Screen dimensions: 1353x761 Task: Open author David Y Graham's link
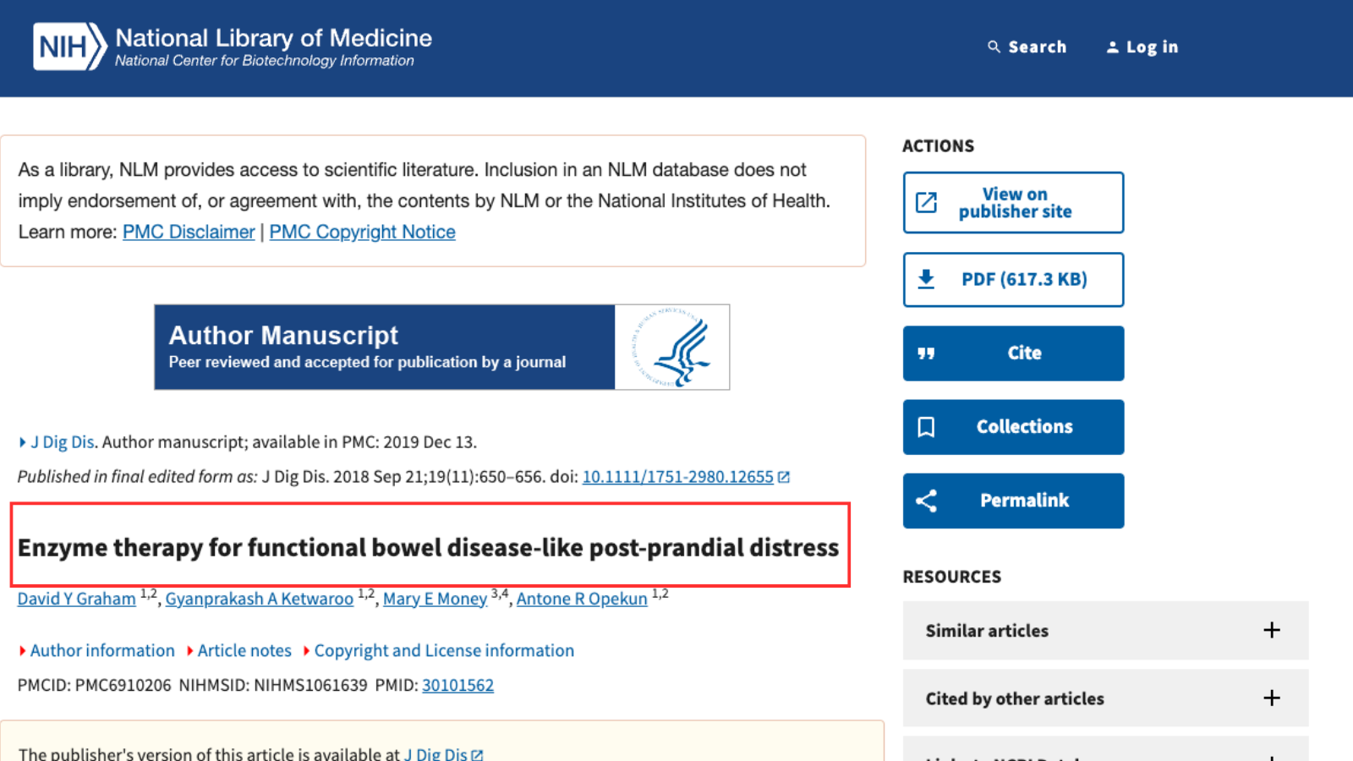[76, 599]
